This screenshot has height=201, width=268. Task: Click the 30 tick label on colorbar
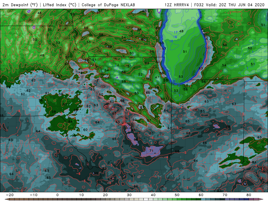point(129,195)
